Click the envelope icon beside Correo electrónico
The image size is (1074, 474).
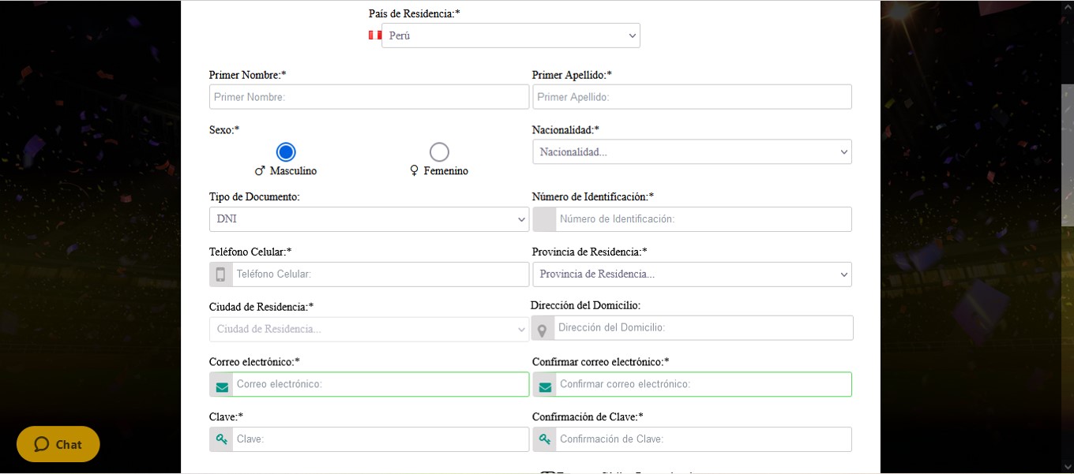point(222,385)
